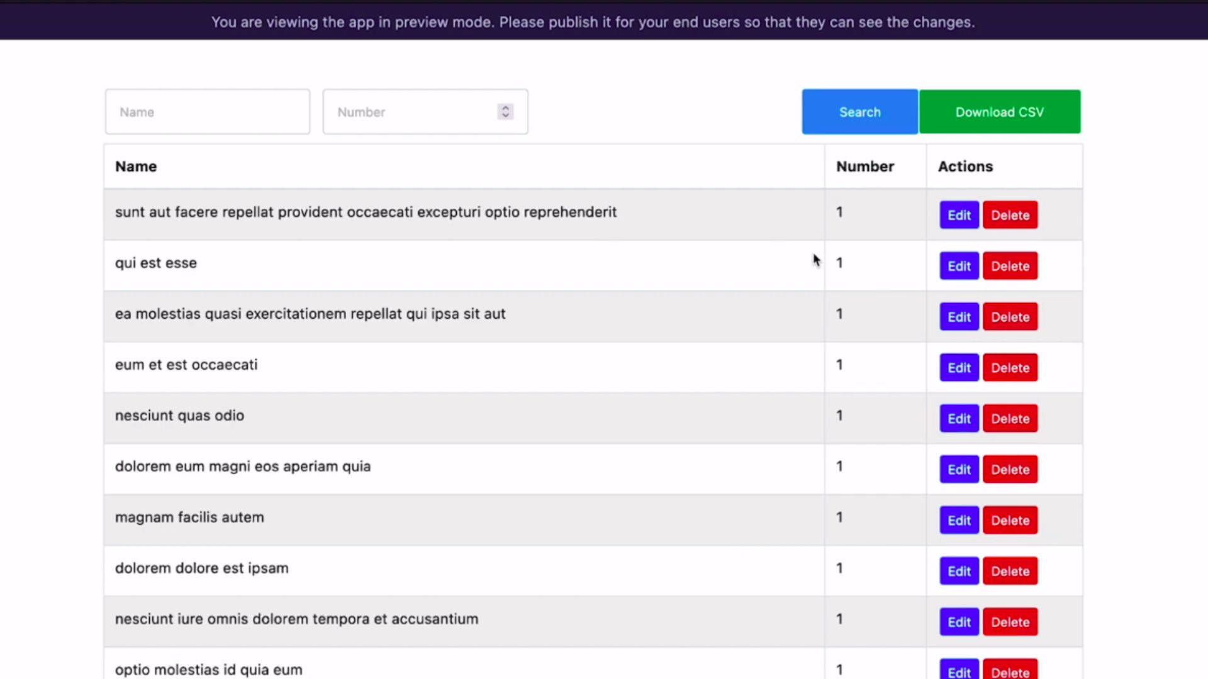Select the 'magnam facilis autem' cell

(x=464, y=521)
